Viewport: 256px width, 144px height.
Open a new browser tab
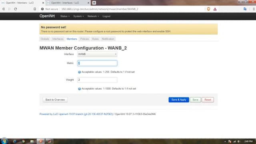tap(94, 3)
